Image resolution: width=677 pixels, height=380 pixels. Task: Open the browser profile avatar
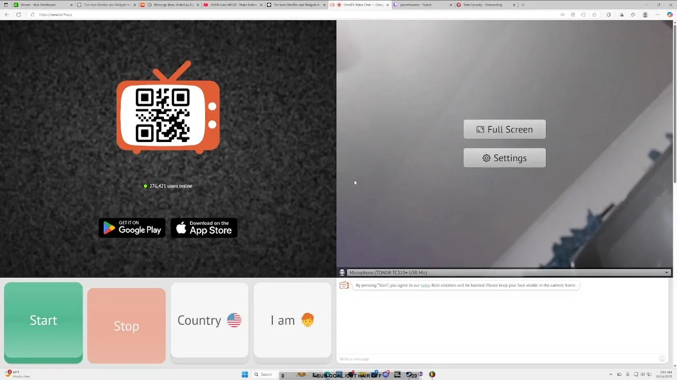pos(645,14)
